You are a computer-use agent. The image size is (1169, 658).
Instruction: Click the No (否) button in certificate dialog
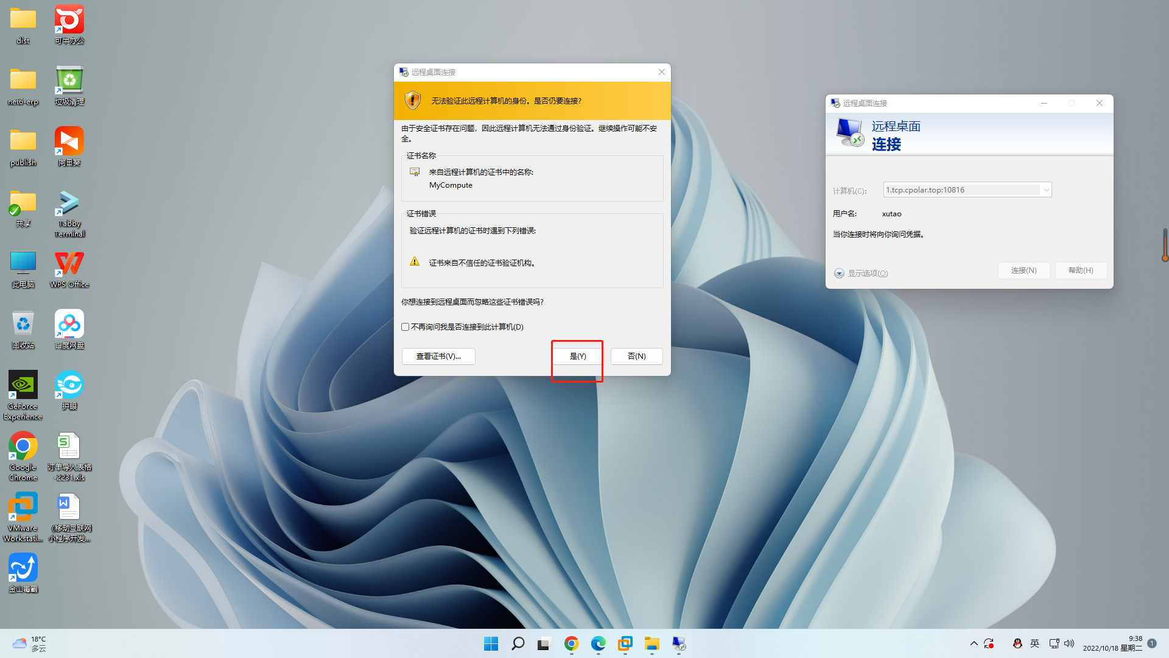click(636, 356)
